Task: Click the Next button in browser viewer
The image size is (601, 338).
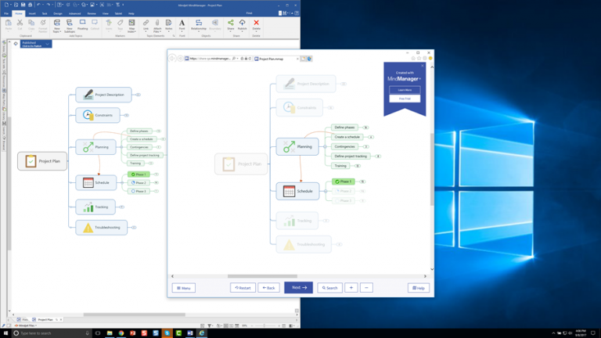Action: tap(298, 288)
